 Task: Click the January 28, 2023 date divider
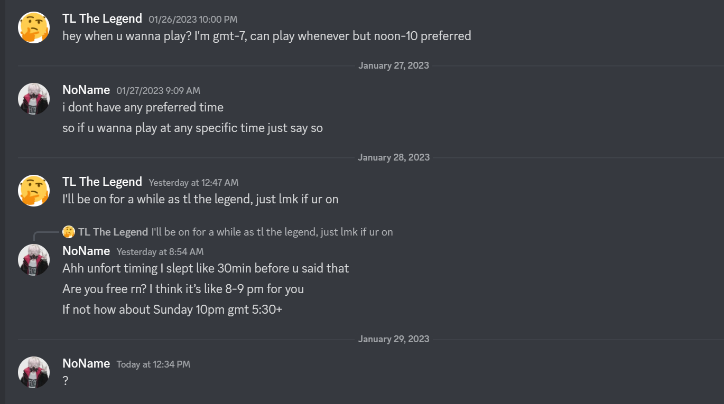(394, 157)
